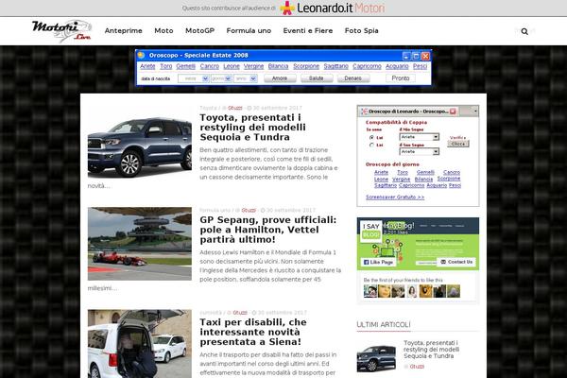Screen dimensions: 567x378
Task: Open Ariete link in Speciale Estate banner
Action: click(x=147, y=66)
